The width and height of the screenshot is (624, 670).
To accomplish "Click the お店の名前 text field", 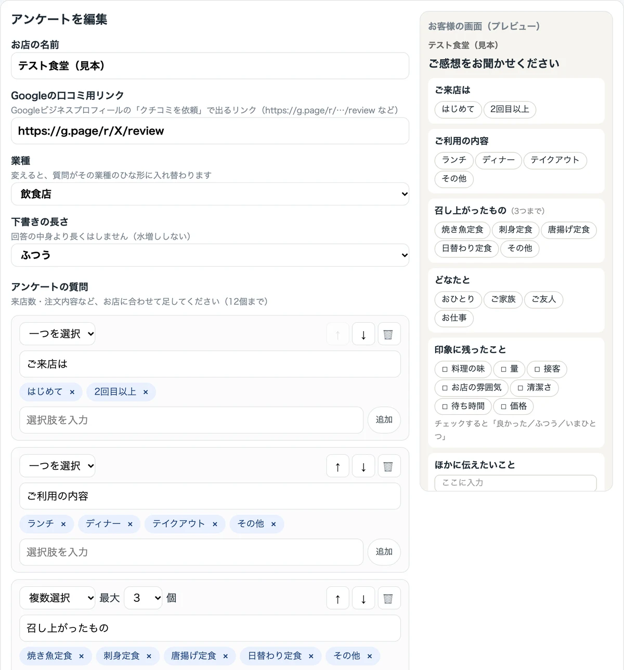I will point(210,66).
